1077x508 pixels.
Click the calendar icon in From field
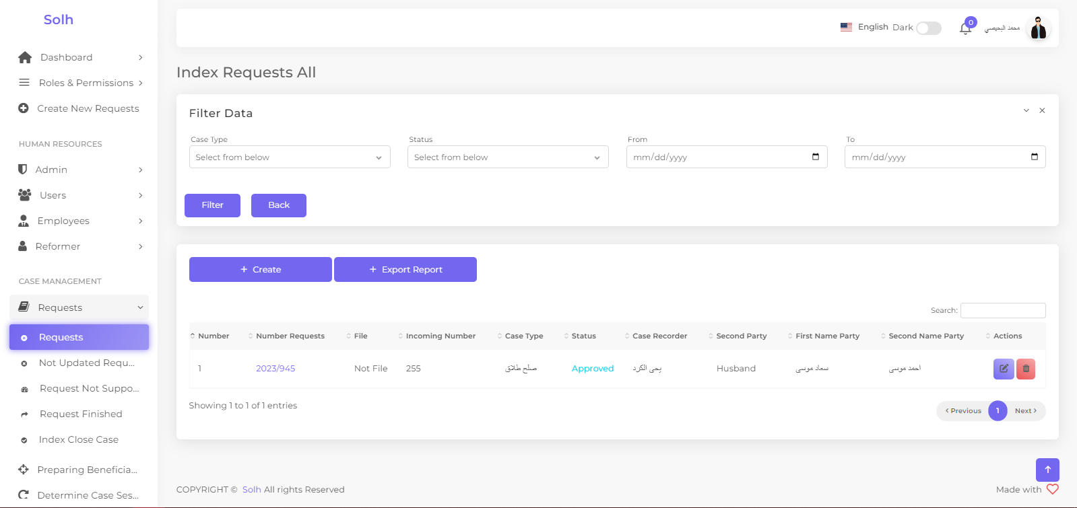[816, 157]
